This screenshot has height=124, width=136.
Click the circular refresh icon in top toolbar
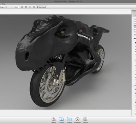pyautogui.click(x=26, y=7)
